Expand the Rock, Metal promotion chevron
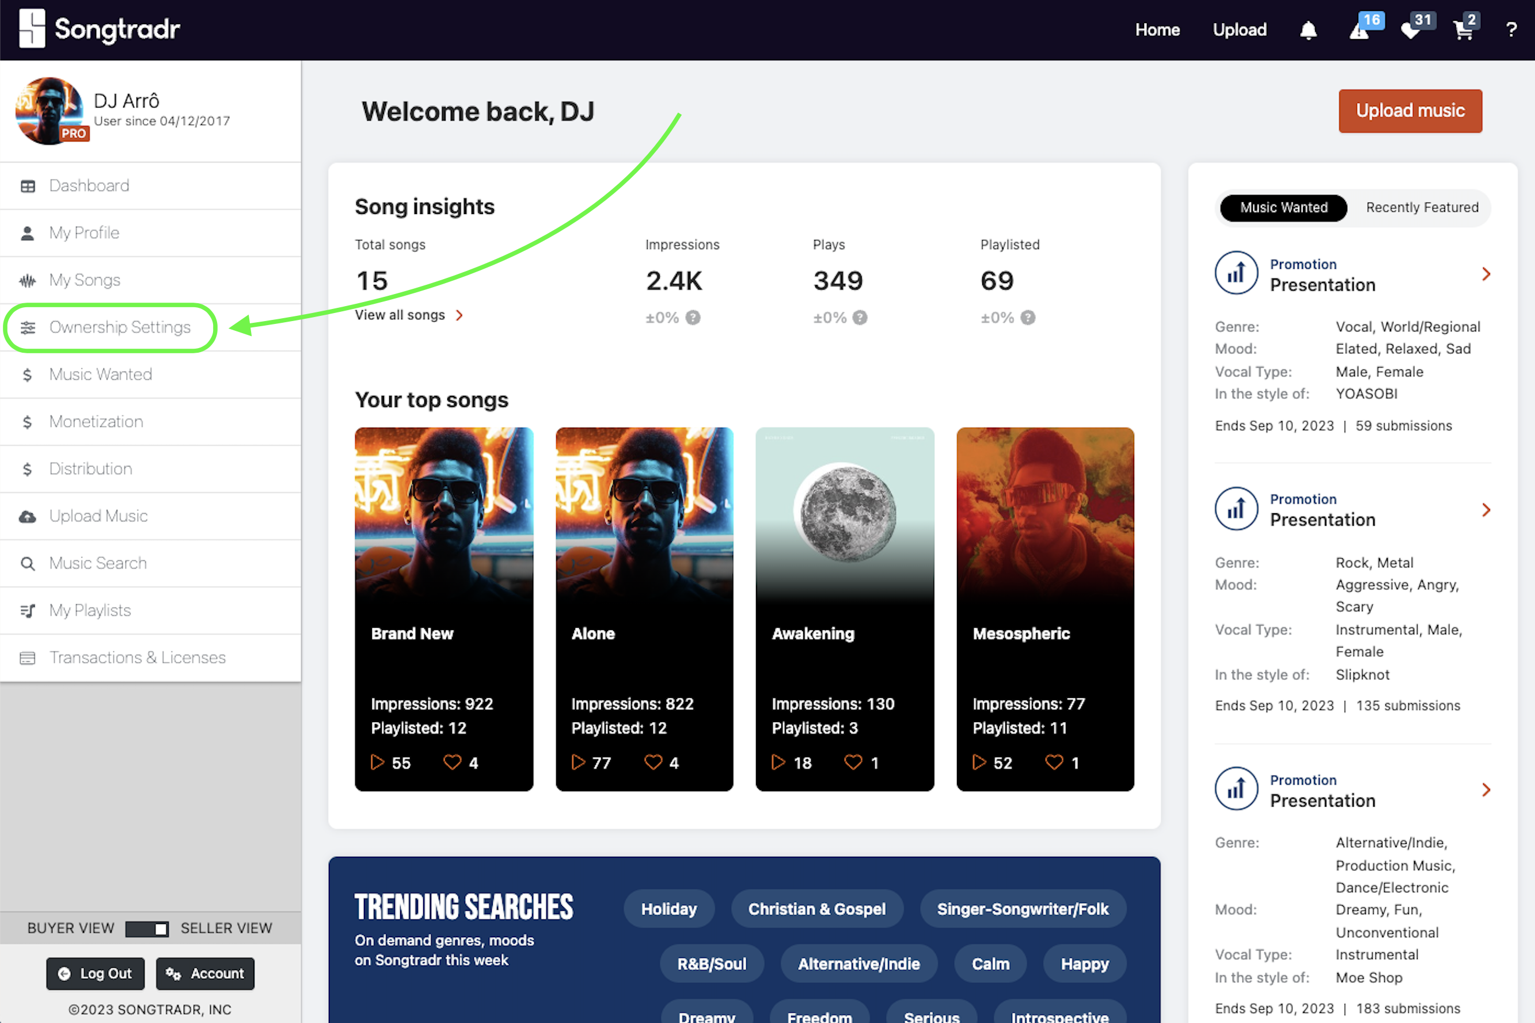 click(x=1486, y=510)
